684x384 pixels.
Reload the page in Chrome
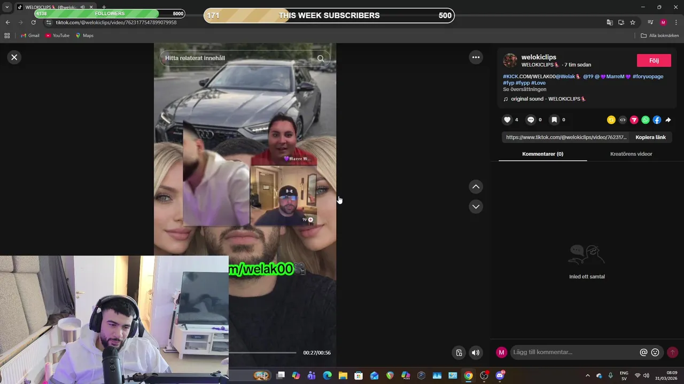[x=33, y=22]
